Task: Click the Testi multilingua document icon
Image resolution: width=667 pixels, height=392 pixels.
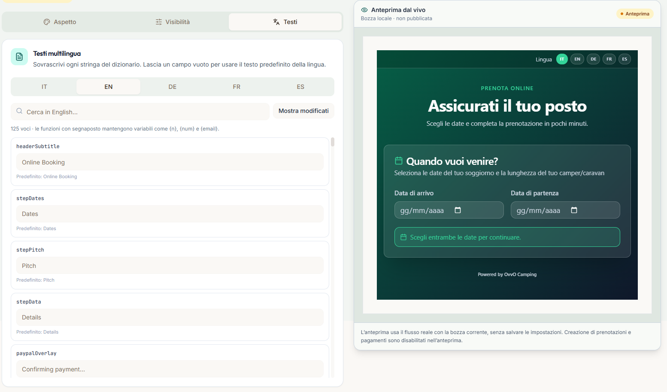Action: tap(19, 57)
